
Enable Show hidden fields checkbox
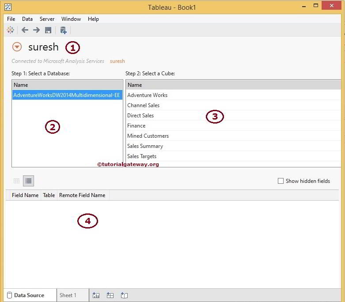(281, 181)
